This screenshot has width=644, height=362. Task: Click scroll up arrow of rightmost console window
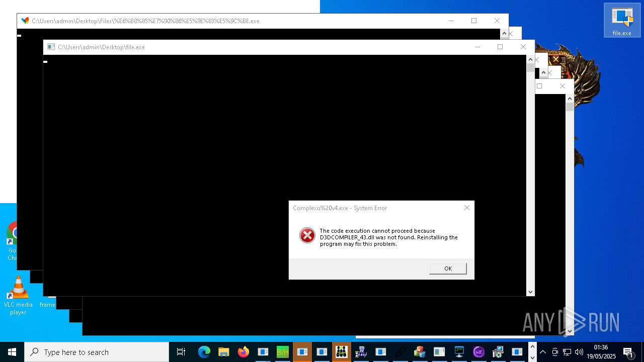[570, 99]
